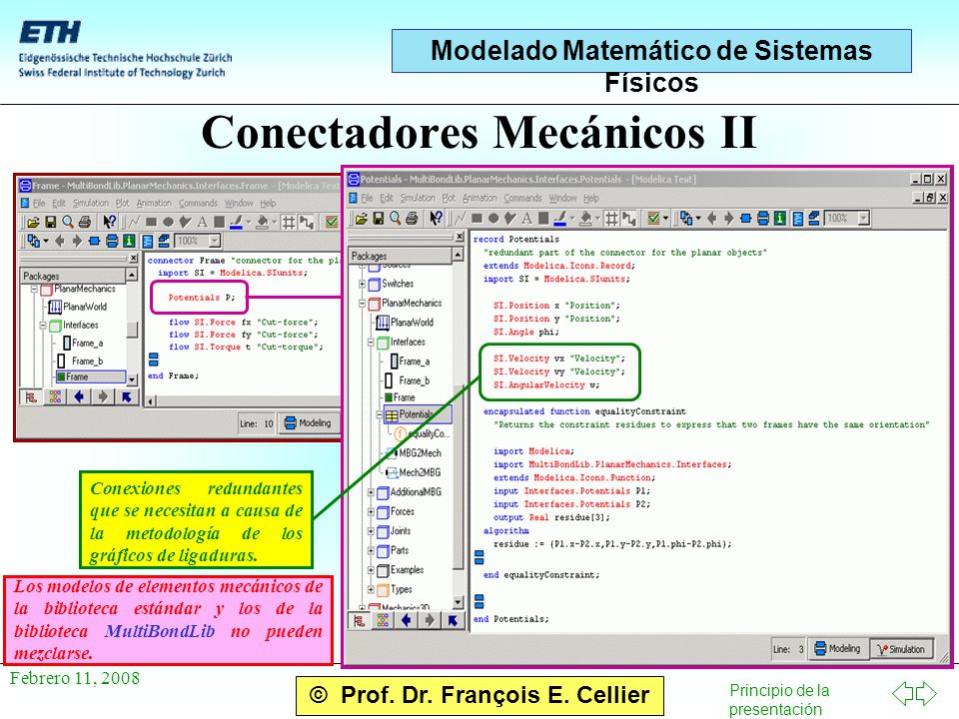Select Ellipse tool in Potentials window

click(x=493, y=219)
